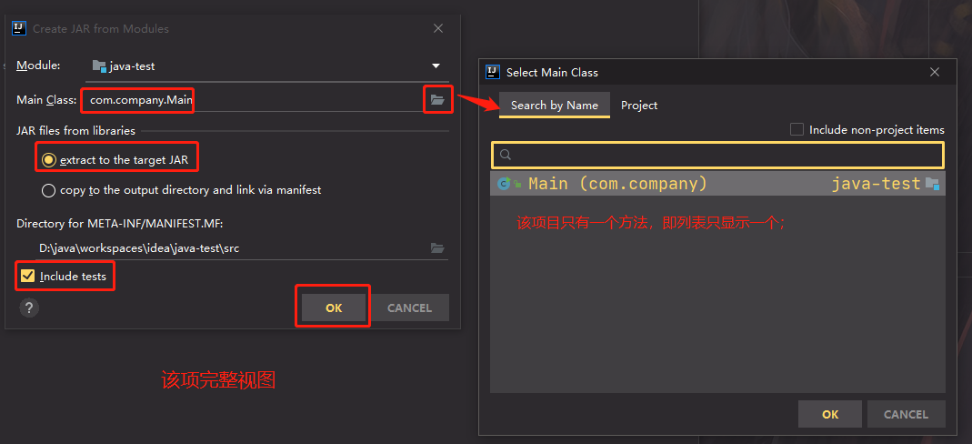Browse for main class folder icon
The image size is (972, 444).
(438, 100)
